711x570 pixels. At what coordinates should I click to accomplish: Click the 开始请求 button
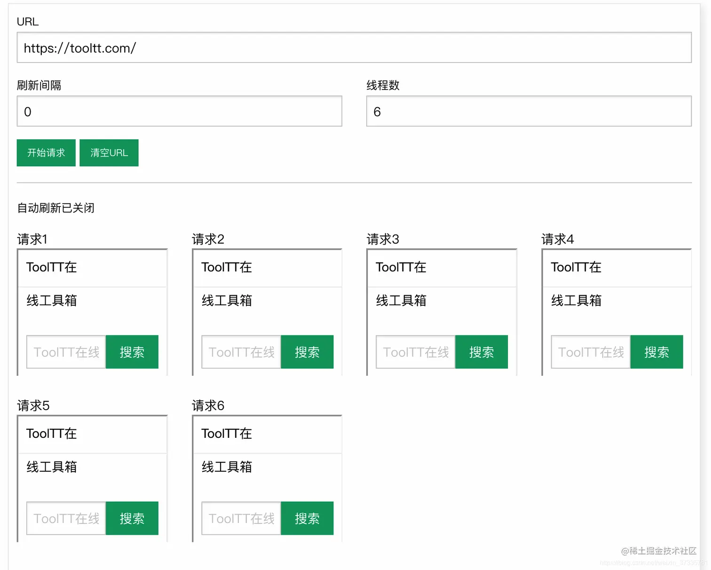pos(46,153)
